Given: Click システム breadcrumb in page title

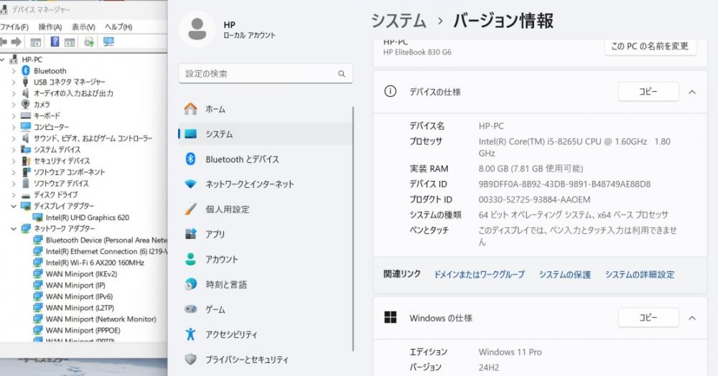Looking at the screenshot, I should pos(398,21).
